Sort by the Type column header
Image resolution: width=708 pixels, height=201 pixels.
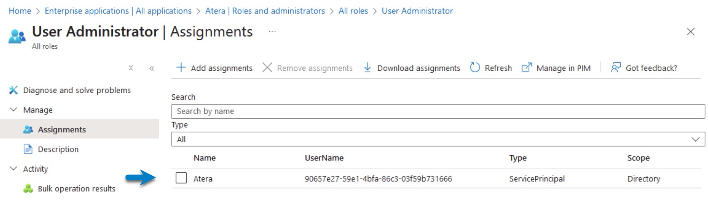[x=518, y=158]
